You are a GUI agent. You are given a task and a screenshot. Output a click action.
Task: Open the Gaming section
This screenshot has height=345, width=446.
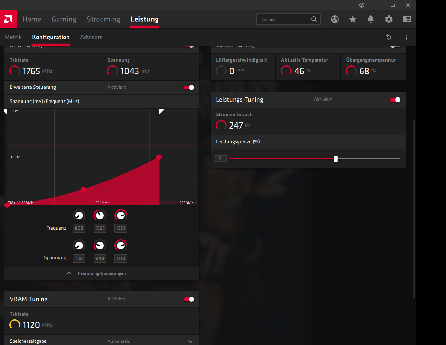[64, 19]
